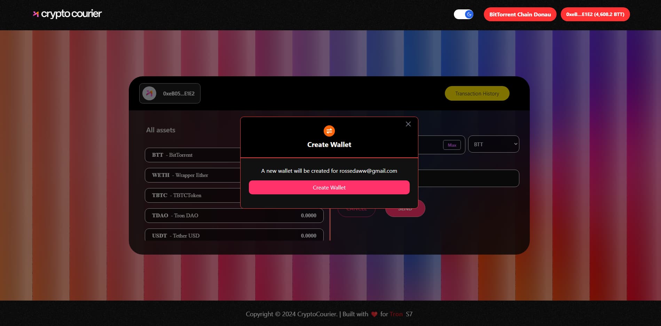Select the TDAO - Tron DAO asset row
Viewport: 661px width, 326px height.
(x=234, y=216)
